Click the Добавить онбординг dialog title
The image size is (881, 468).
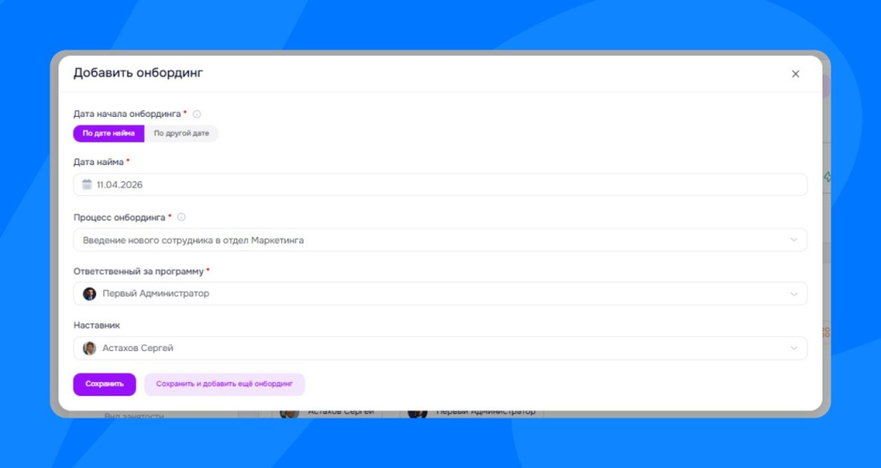(139, 73)
